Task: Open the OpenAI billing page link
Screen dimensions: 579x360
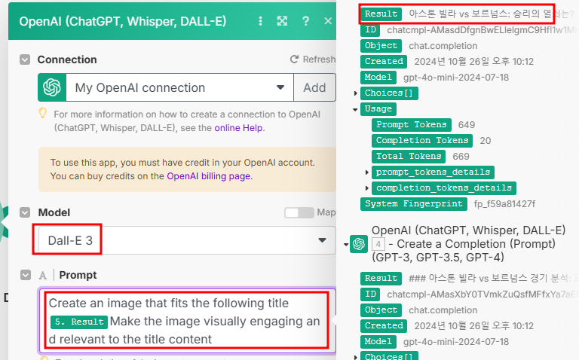Action: [209, 176]
